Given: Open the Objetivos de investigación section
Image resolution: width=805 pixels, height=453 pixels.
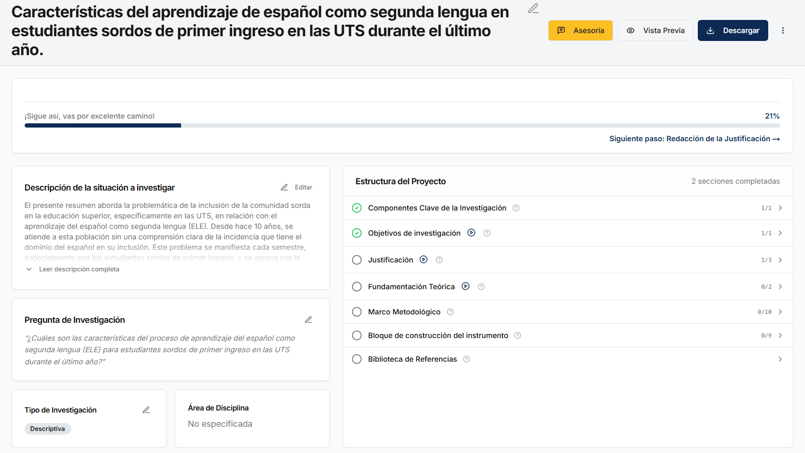Looking at the screenshot, I should click(567, 233).
